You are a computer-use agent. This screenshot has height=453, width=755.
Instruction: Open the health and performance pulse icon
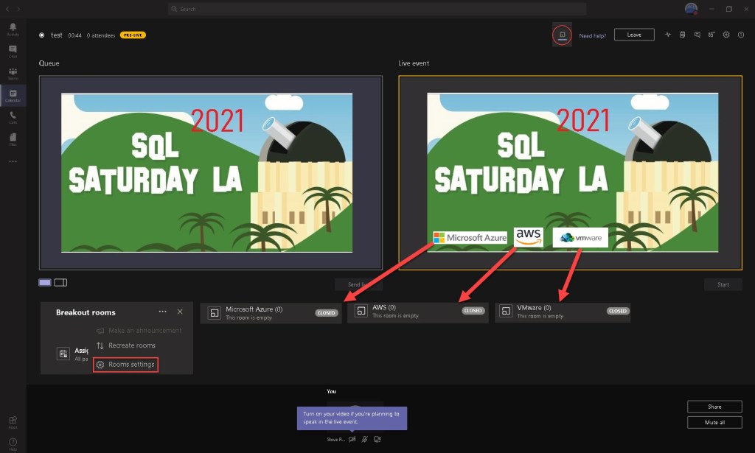tap(668, 35)
